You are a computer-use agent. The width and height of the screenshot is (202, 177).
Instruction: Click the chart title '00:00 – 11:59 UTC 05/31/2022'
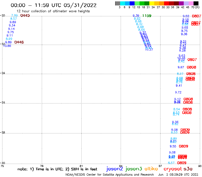54,5
